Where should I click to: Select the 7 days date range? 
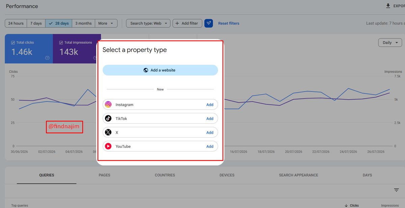[36, 23]
